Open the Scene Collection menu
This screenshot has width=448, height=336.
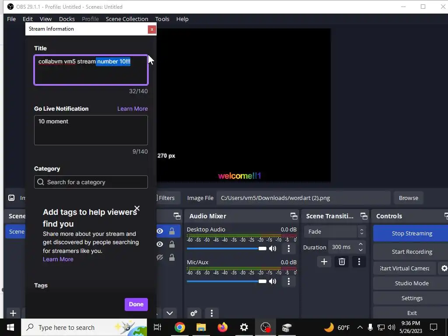coord(127,19)
